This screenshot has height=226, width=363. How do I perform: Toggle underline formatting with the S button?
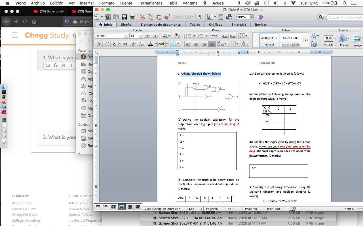point(114,44)
